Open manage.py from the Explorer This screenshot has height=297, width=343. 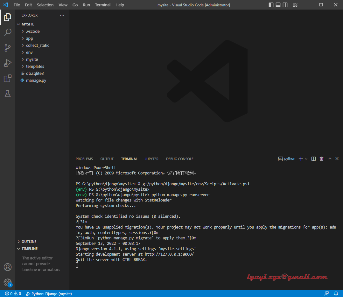coord(36,80)
